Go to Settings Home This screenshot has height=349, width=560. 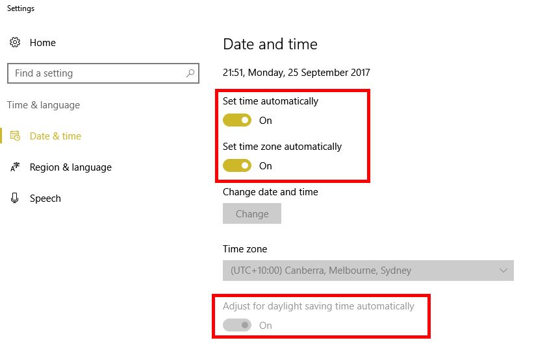coord(43,43)
